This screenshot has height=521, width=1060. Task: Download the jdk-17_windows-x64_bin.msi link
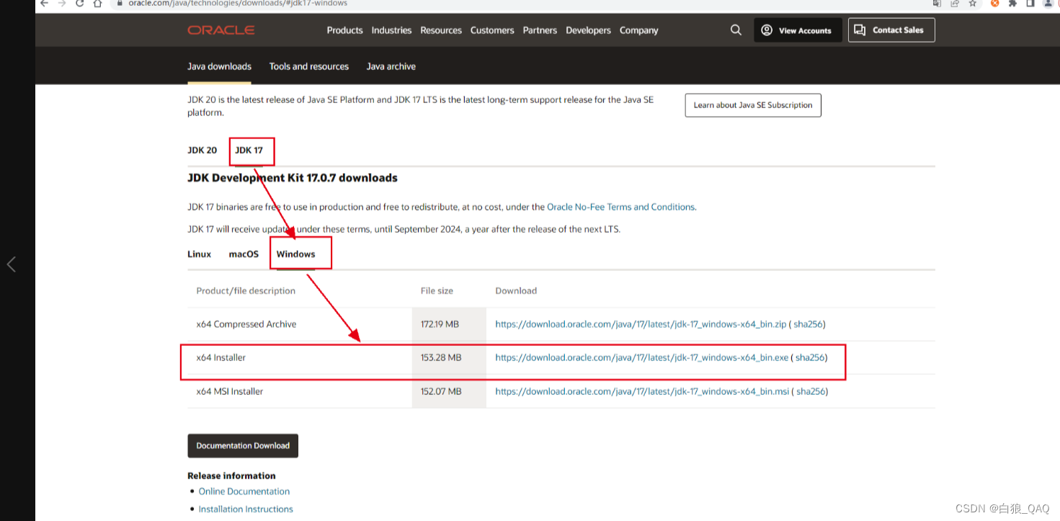pyautogui.click(x=642, y=391)
